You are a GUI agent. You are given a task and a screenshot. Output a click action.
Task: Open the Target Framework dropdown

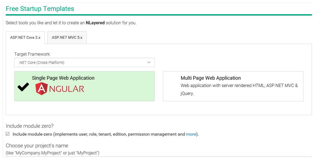point(84,62)
